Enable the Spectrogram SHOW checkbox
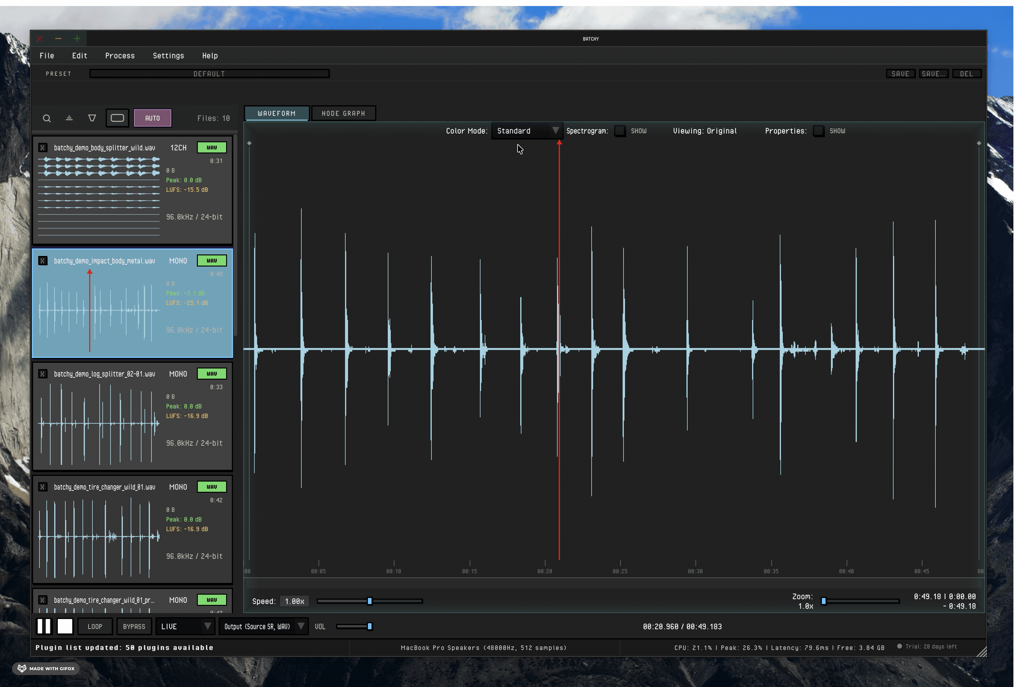The image size is (1017, 687). [620, 131]
